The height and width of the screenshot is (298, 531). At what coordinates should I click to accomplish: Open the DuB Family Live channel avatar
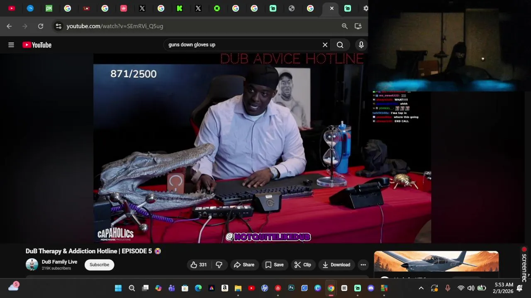tap(32, 264)
